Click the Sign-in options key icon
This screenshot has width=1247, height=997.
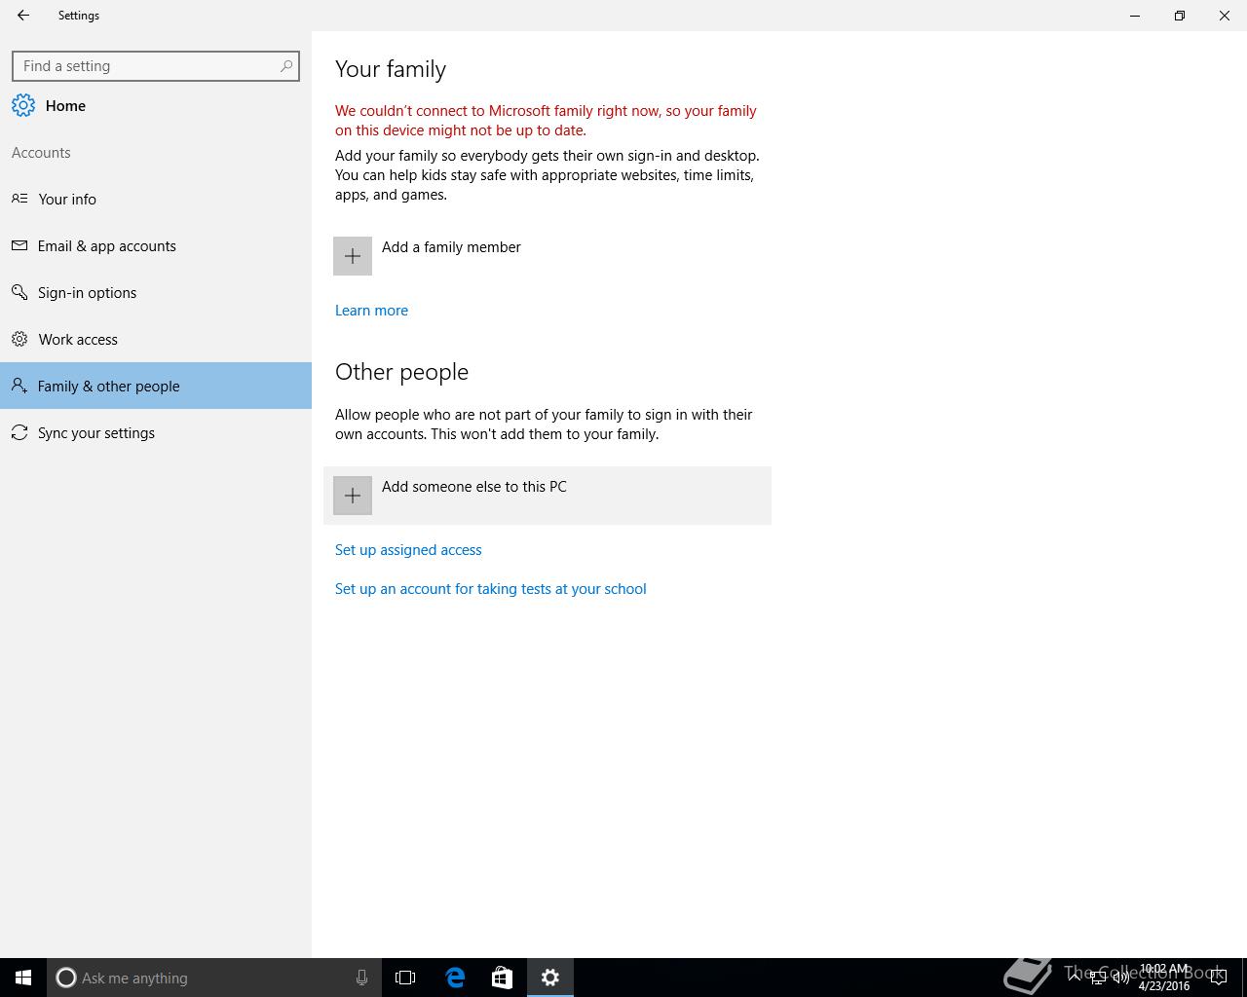(x=19, y=292)
